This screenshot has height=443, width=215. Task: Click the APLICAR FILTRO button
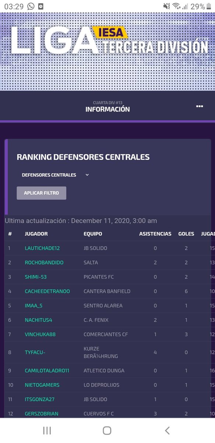(41, 193)
